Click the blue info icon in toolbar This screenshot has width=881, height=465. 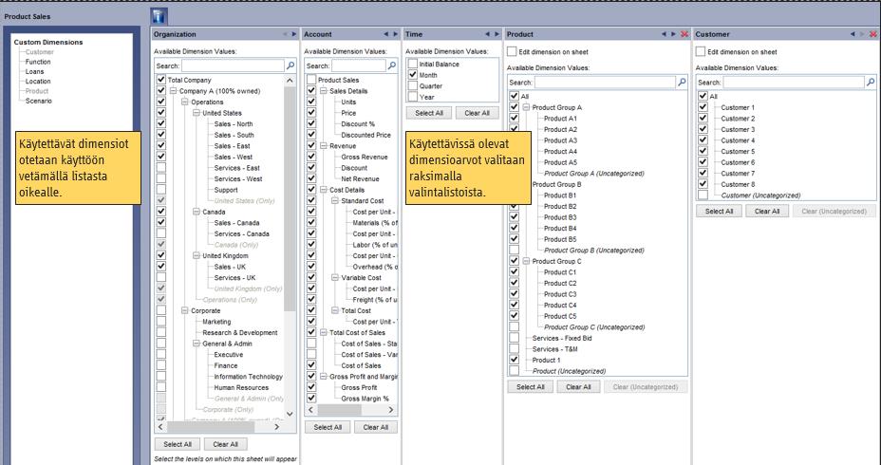(x=159, y=16)
